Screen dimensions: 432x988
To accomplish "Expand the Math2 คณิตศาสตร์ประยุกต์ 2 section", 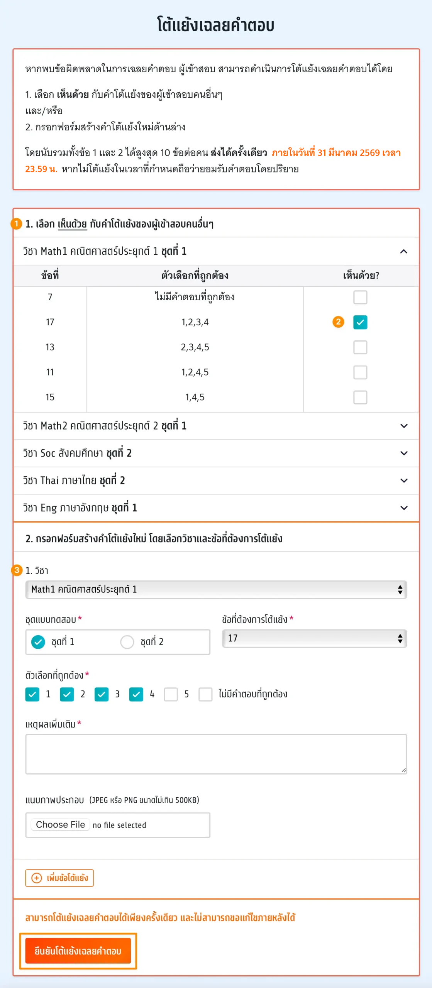I will click(404, 426).
